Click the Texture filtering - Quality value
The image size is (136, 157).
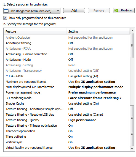click(82, 120)
